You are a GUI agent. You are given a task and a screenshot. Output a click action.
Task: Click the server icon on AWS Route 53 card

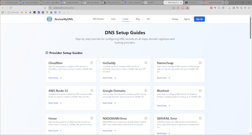pyautogui.click(x=91, y=90)
